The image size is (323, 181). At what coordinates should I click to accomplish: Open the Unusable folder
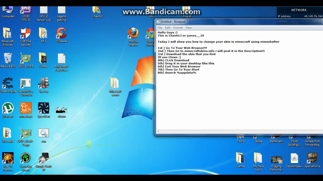pos(8,135)
